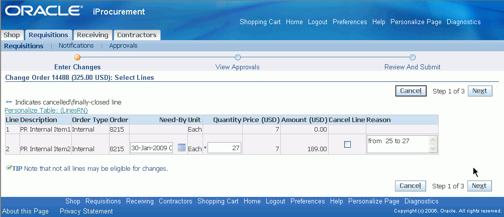The image size is (504, 217).
Task: Open Help in top header
Action: tap(379, 22)
